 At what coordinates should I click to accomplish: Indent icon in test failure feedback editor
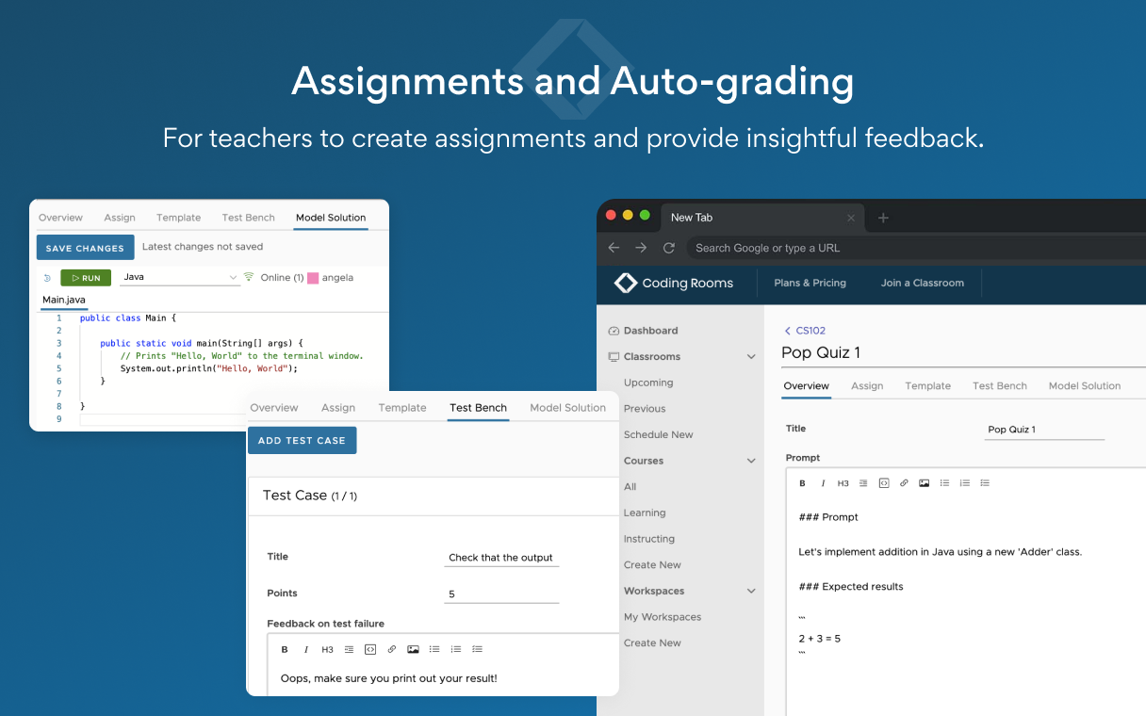(349, 649)
